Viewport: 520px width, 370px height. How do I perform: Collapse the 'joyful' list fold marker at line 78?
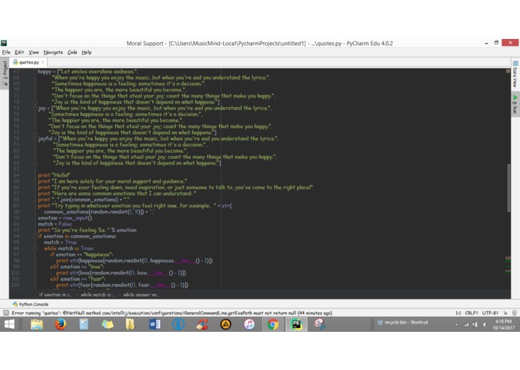pyautogui.click(x=35, y=139)
